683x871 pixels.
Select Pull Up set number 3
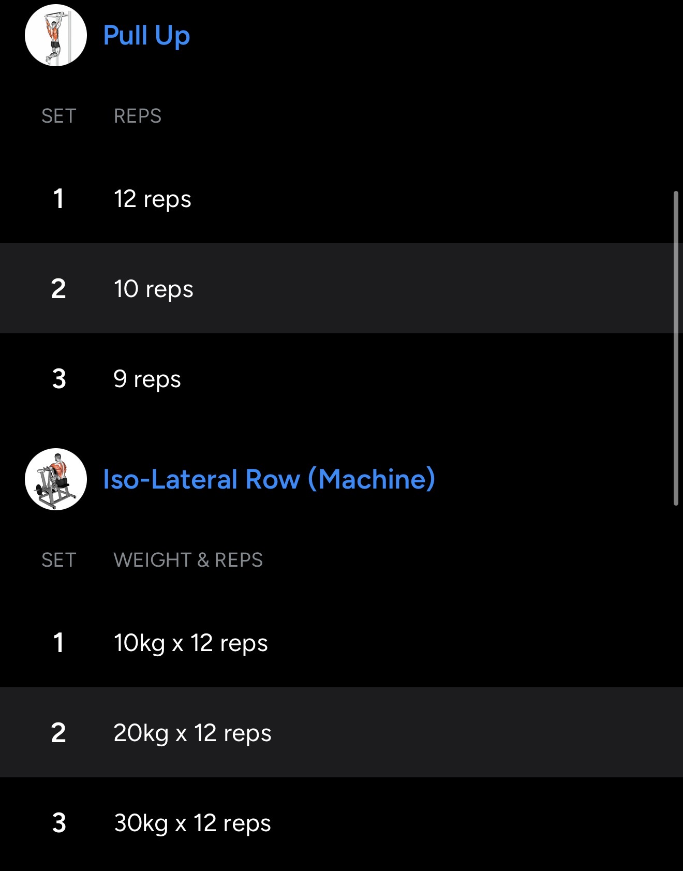tap(59, 379)
